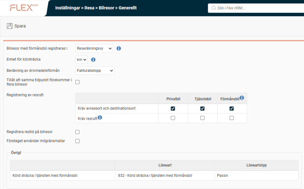Click info icon beside km unit dropdown

coord(93,60)
